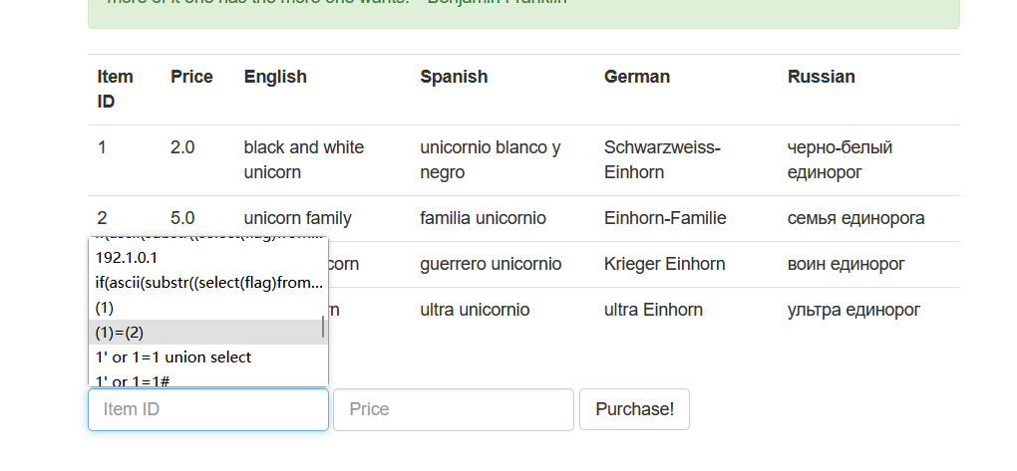Click the "Item ID" column header
Image resolution: width=1017 pixels, height=471 pixels.
pyautogui.click(x=116, y=89)
